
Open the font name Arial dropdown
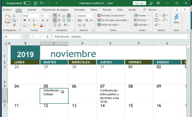click(40, 16)
